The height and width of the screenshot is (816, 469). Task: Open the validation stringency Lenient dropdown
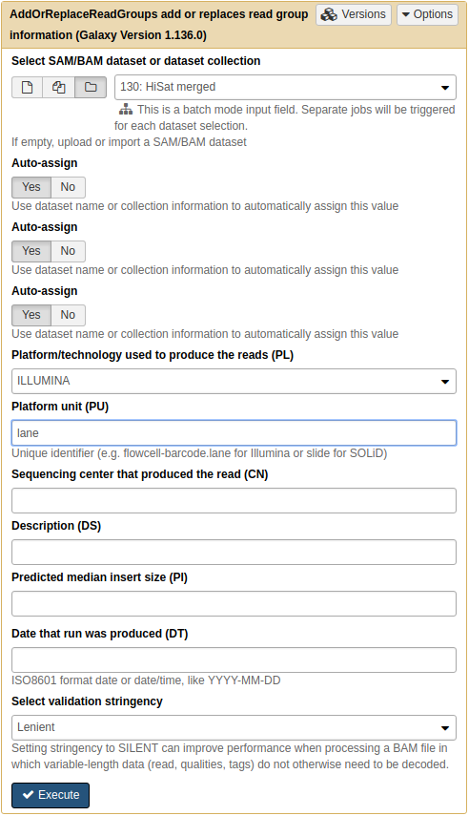point(234,727)
